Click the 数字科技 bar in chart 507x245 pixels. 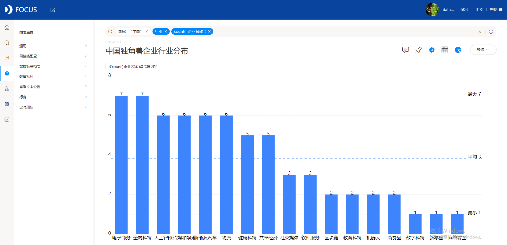(x=415, y=224)
